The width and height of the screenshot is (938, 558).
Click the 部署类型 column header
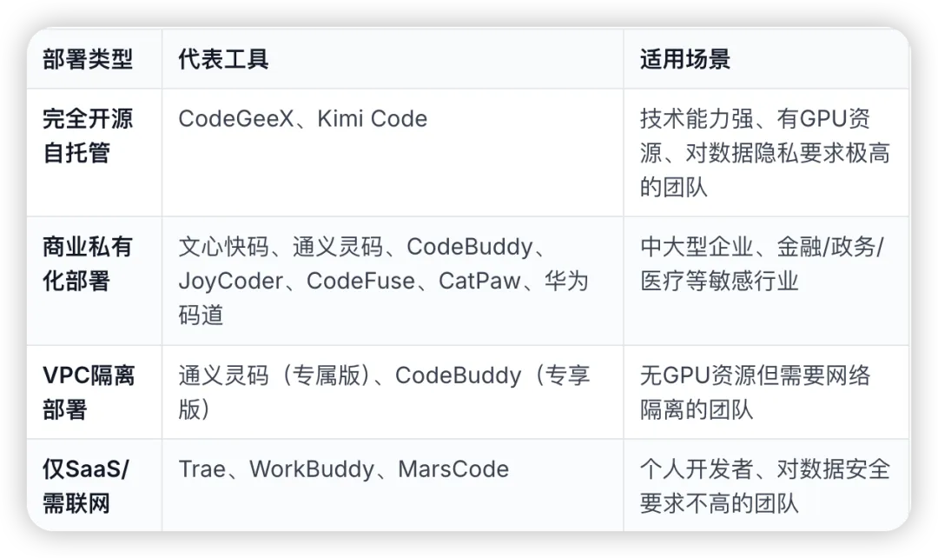point(88,59)
